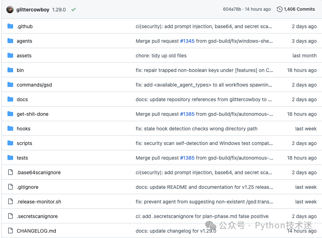Click the .secretscanignore file icon
Image resolution: width=322 pixels, height=238 pixels.
point(10,216)
